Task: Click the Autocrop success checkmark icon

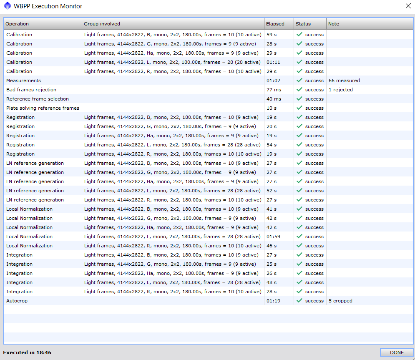Action: point(299,300)
